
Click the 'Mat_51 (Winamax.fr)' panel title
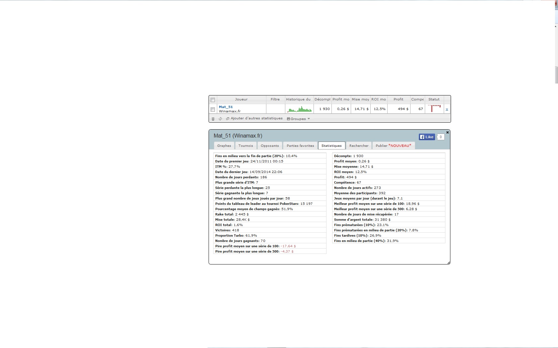tap(238, 136)
